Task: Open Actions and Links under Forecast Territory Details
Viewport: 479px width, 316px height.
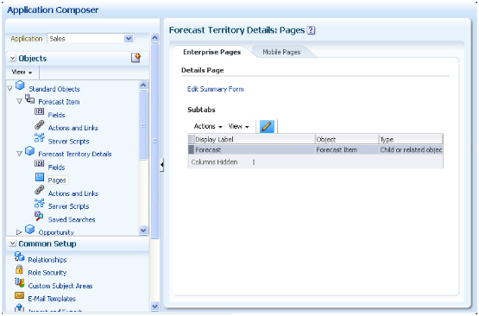Action: click(x=73, y=193)
